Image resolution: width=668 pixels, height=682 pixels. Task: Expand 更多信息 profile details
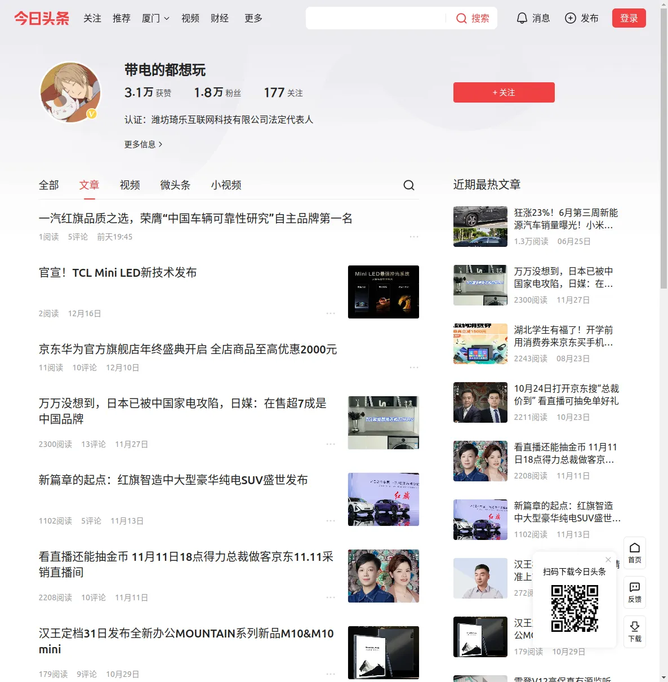(144, 144)
